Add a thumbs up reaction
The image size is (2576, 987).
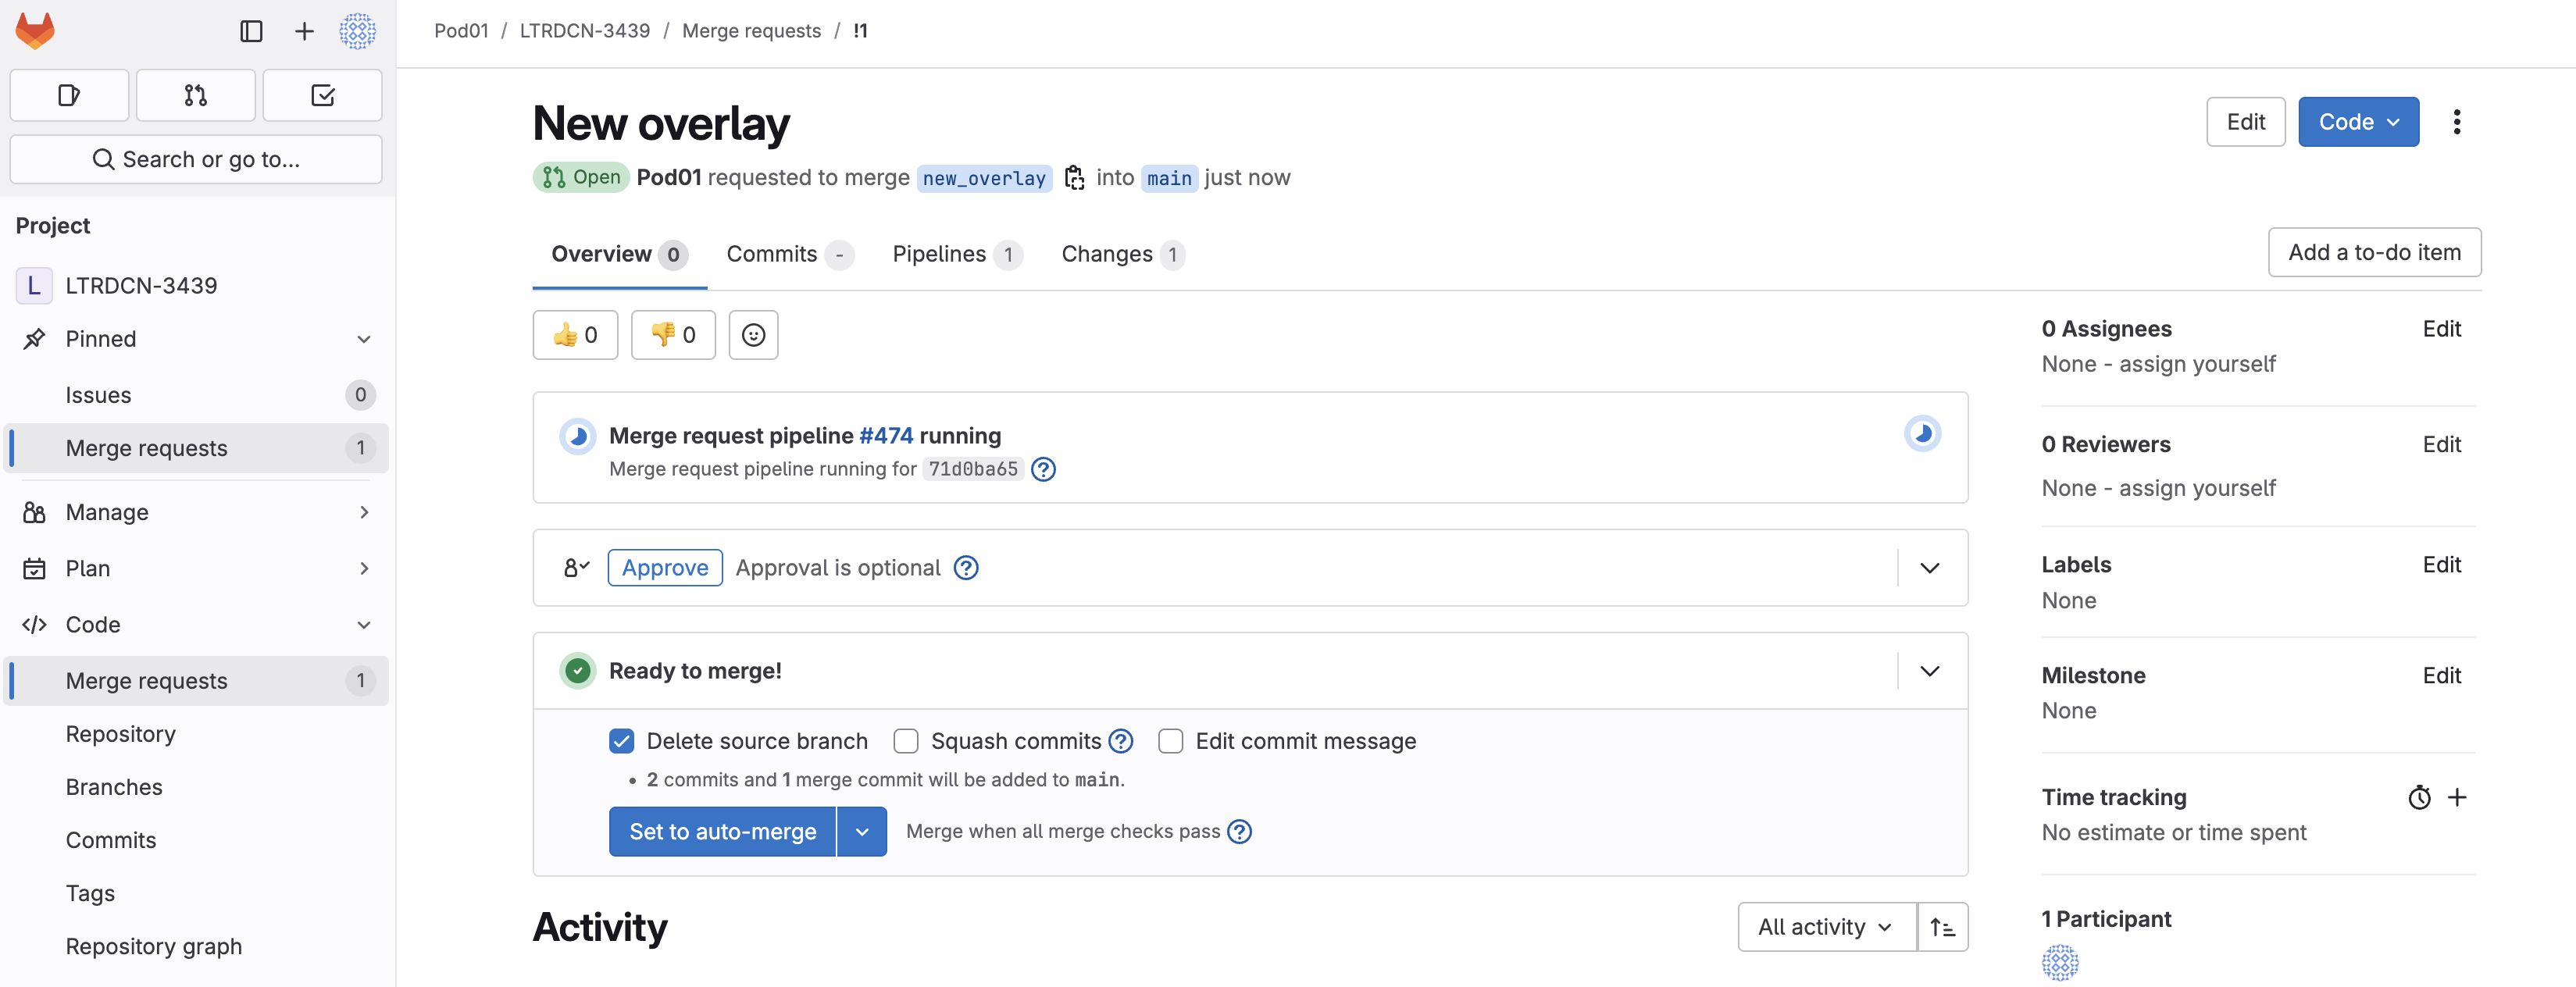(x=575, y=335)
